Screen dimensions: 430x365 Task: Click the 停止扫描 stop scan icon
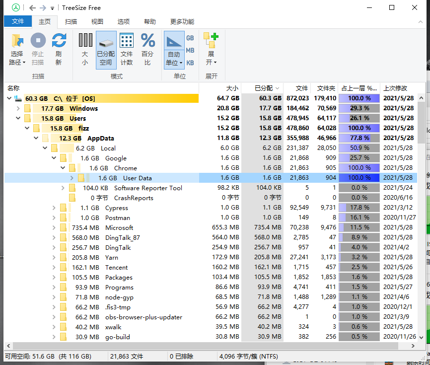click(38, 40)
